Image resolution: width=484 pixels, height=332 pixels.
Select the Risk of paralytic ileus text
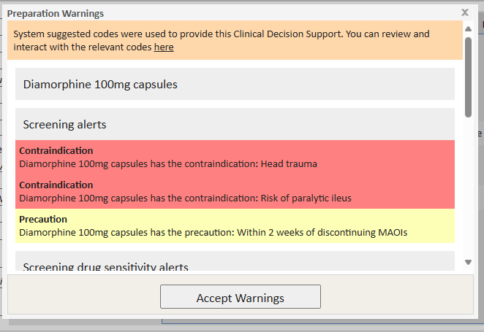click(186, 198)
